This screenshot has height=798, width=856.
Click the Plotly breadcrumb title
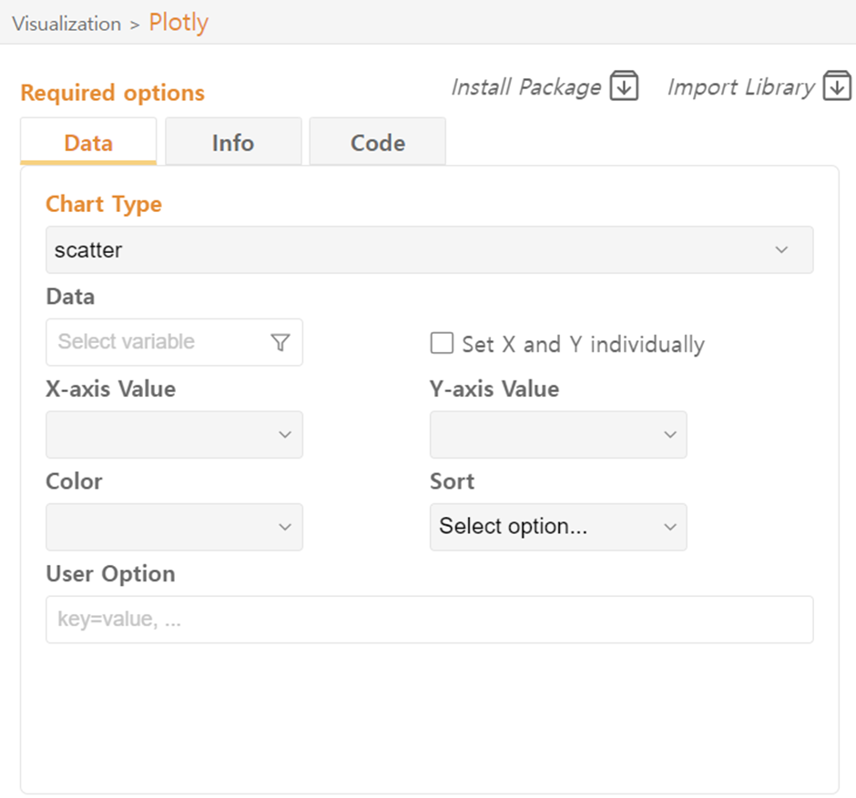(178, 22)
